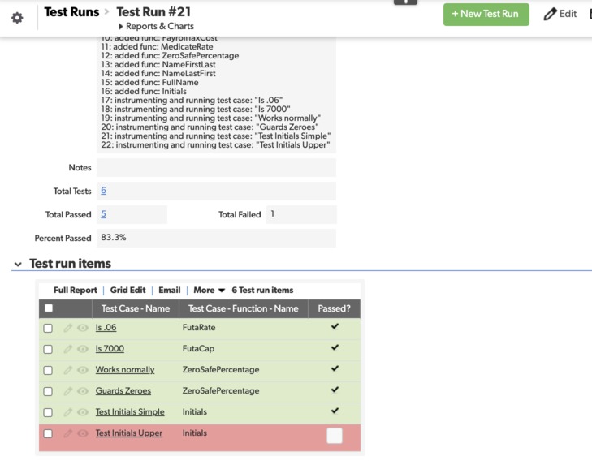Check the box for Guards Zeroes row
The width and height of the screenshot is (592, 465).
(x=48, y=391)
